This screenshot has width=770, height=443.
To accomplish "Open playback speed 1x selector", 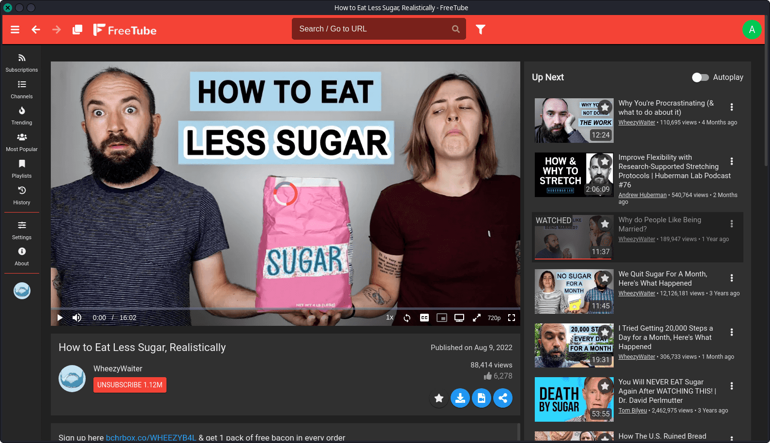I will click(390, 318).
